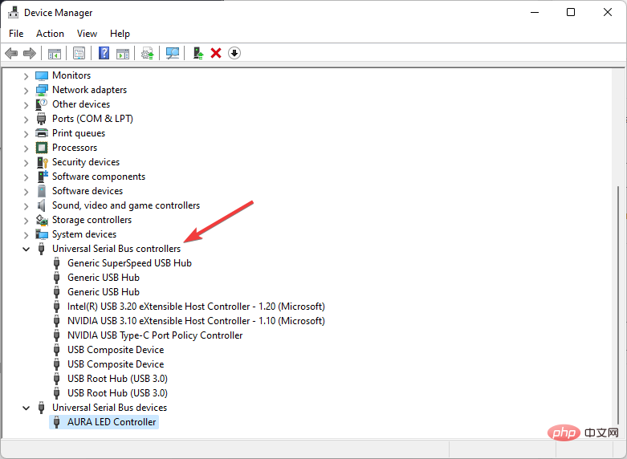Select Generic SuperSpeed USB Hub

(129, 263)
